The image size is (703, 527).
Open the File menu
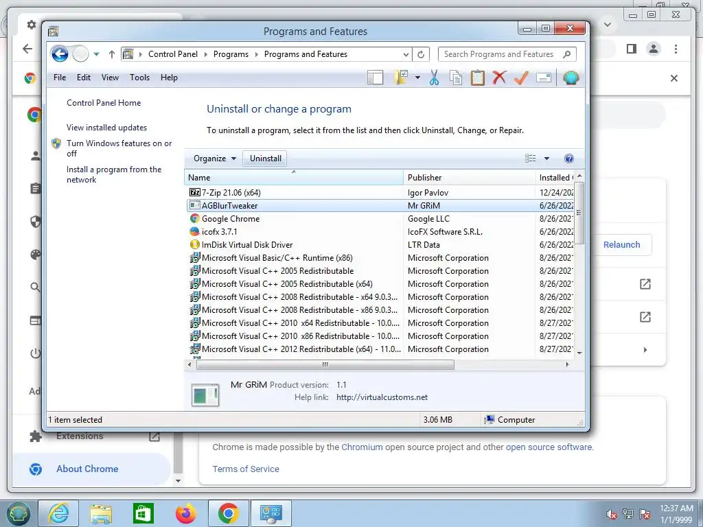pos(60,78)
